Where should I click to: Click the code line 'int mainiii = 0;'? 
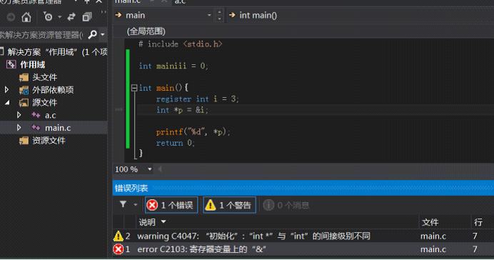pos(173,66)
